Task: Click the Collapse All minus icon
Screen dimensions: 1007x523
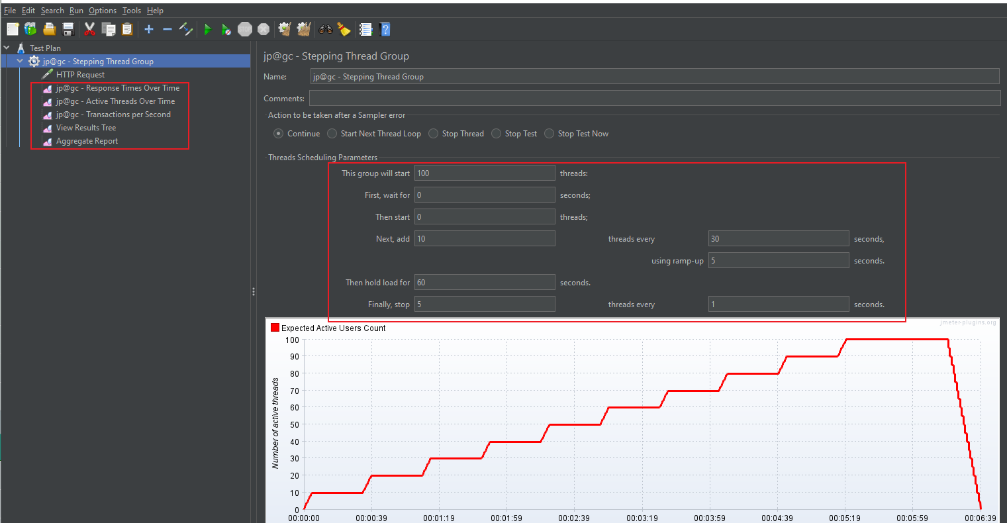Action: 168,29
